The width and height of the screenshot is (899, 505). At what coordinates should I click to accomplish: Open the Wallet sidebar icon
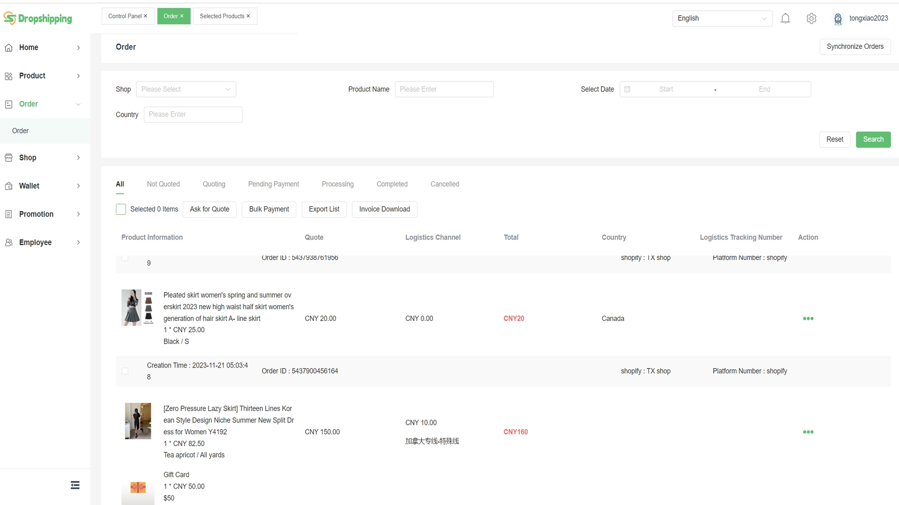8,186
